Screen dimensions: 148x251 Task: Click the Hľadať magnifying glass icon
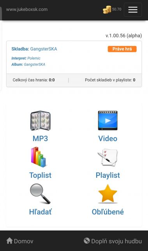40,194
